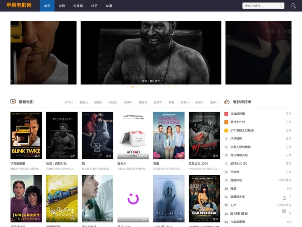Select the 战争片 genre filter
Screen dimensions: 302x227
[199, 102]
